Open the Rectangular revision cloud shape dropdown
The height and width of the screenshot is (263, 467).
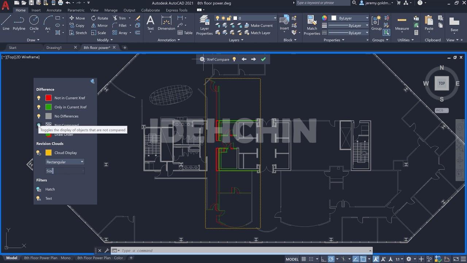(65, 162)
